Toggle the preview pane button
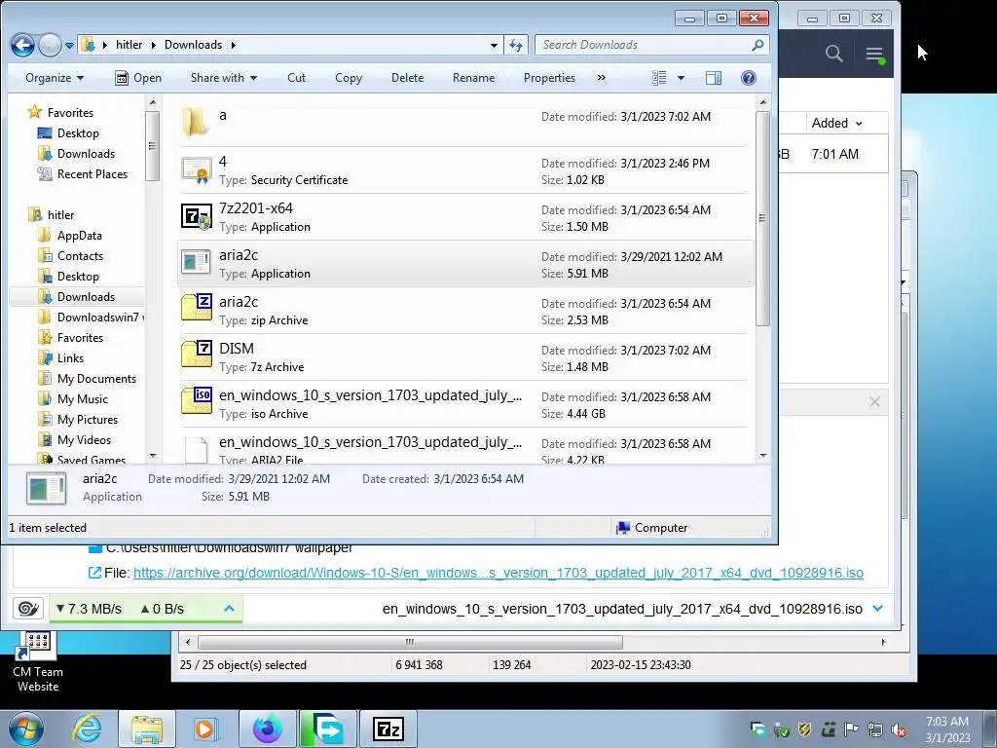This screenshot has width=997, height=748. (x=714, y=78)
